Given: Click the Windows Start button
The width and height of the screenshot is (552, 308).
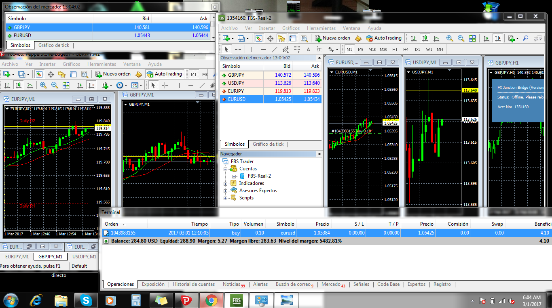Looking at the screenshot, I should point(11,300).
